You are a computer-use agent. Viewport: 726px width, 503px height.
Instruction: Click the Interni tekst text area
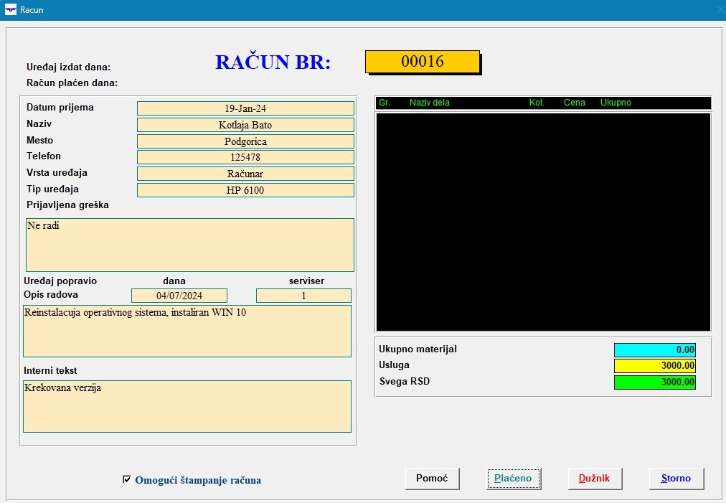[x=187, y=406]
